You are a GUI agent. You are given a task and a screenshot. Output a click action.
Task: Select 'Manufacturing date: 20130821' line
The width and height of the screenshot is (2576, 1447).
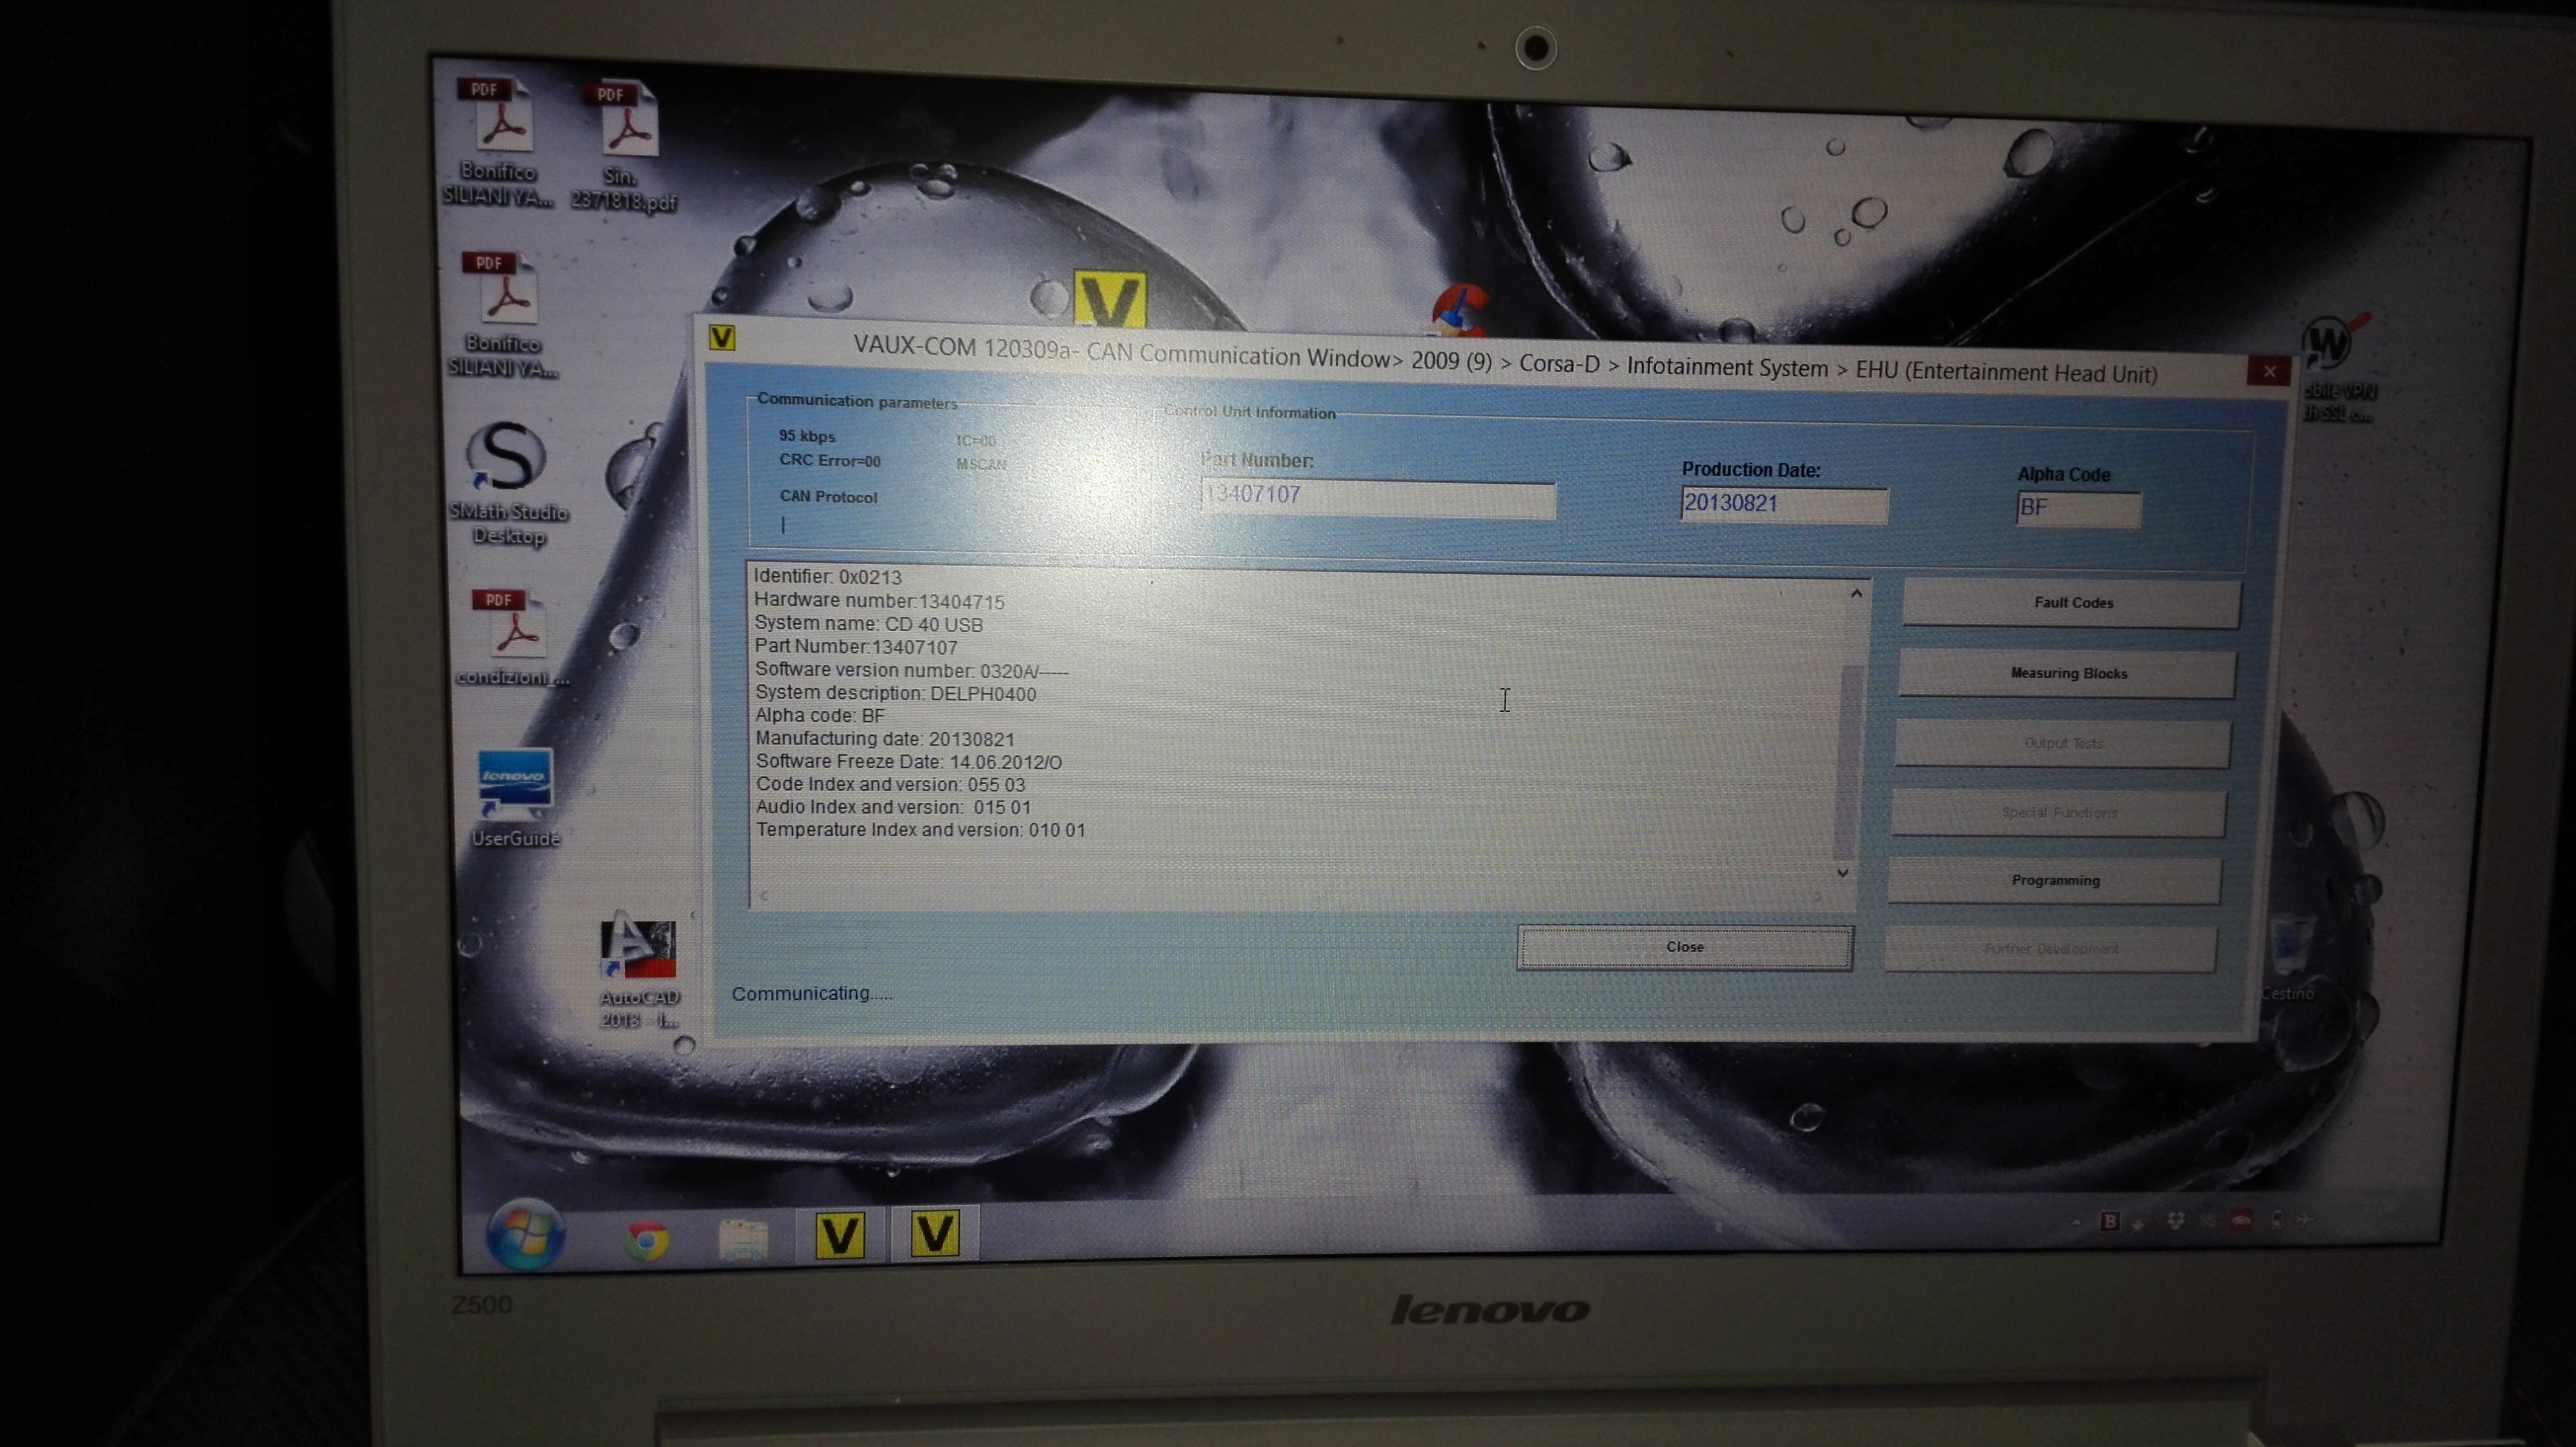[885, 739]
